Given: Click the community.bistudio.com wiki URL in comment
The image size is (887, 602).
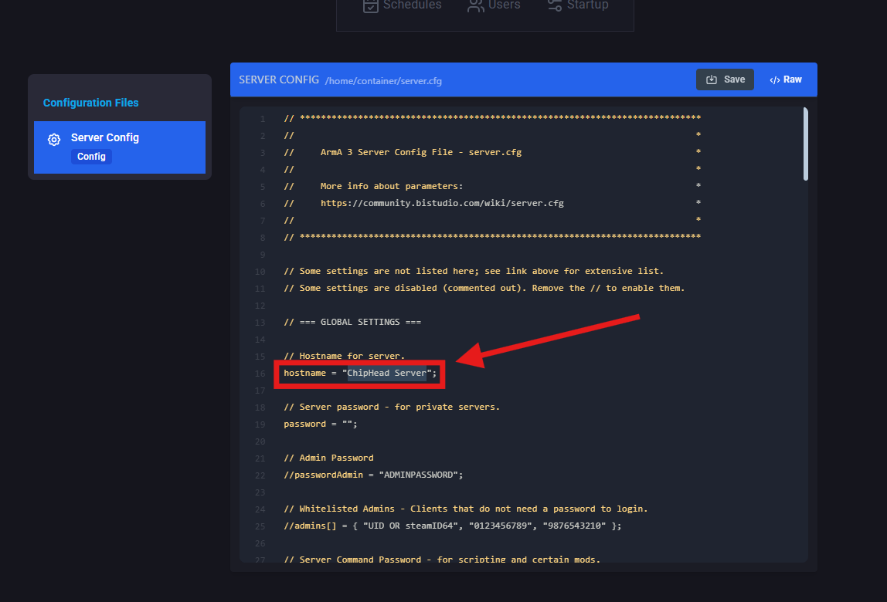Looking at the screenshot, I should tap(442, 203).
